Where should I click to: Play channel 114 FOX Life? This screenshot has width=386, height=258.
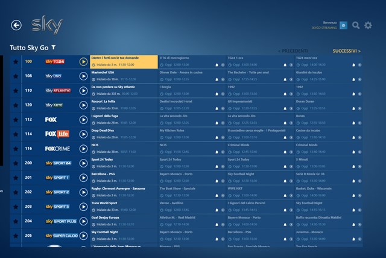click(x=83, y=134)
